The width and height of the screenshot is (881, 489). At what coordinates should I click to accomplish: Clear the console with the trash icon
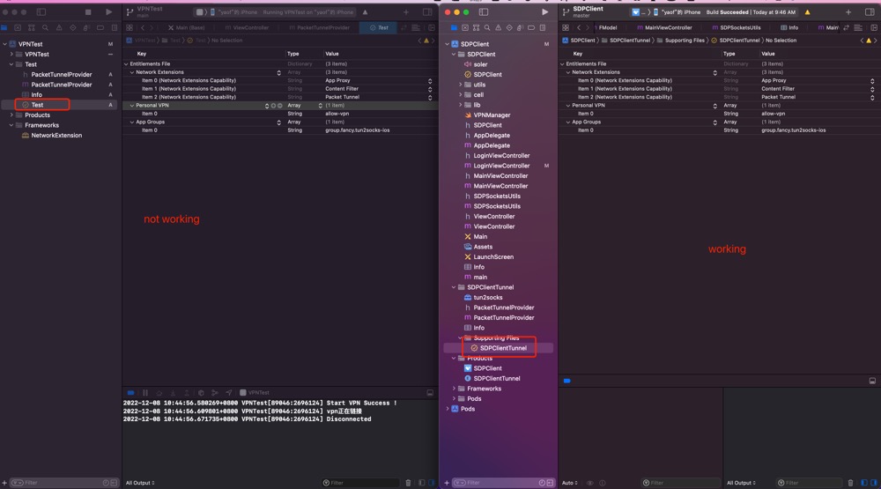point(408,483)
